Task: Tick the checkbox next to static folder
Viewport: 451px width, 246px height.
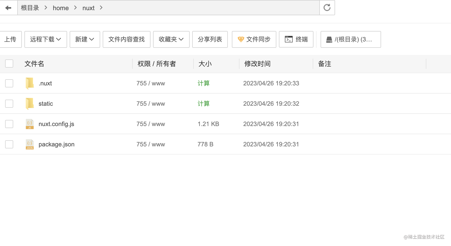Action: (9, 104)
